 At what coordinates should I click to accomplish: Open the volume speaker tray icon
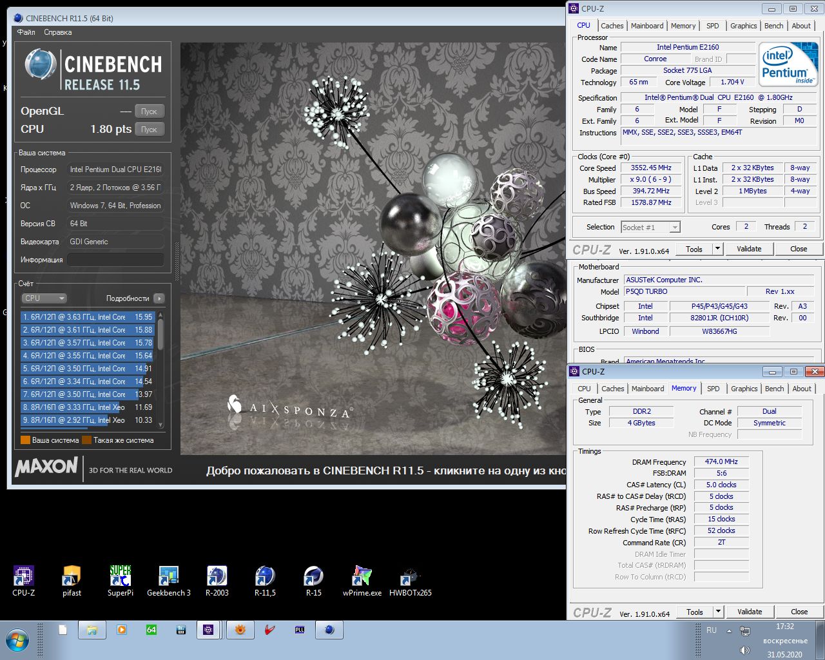pos(745,650)
